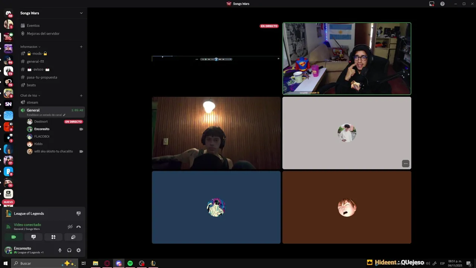Focus the webcam tile with hanging lamp
The width and height of the screenshot is (476, 268).
[216, 133]
